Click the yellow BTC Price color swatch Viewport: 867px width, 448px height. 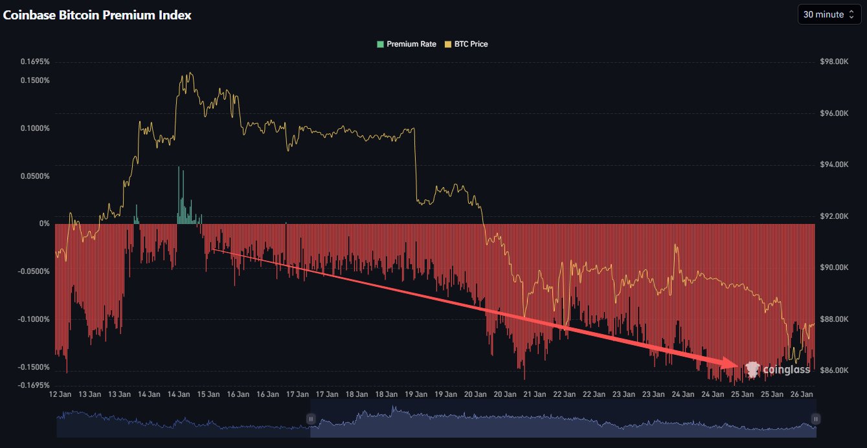tap(449, 44)
